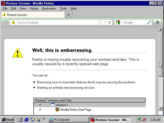Viewport: 164px width, 123px height.
Task: Click the large yellow warning triangle icon
Action: point(18,53)
